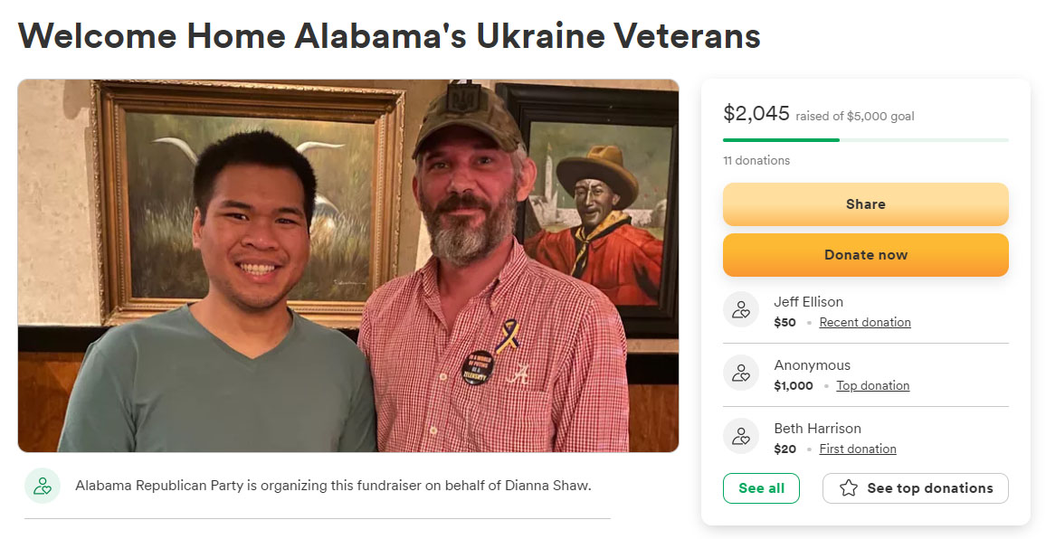Click the 11 donations count text
1046x539 pixels.
point(756,161)
